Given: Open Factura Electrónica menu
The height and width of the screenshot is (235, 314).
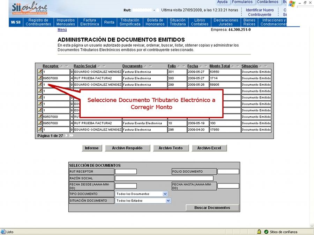Looking at the screenshot, I should pos(90,22).
